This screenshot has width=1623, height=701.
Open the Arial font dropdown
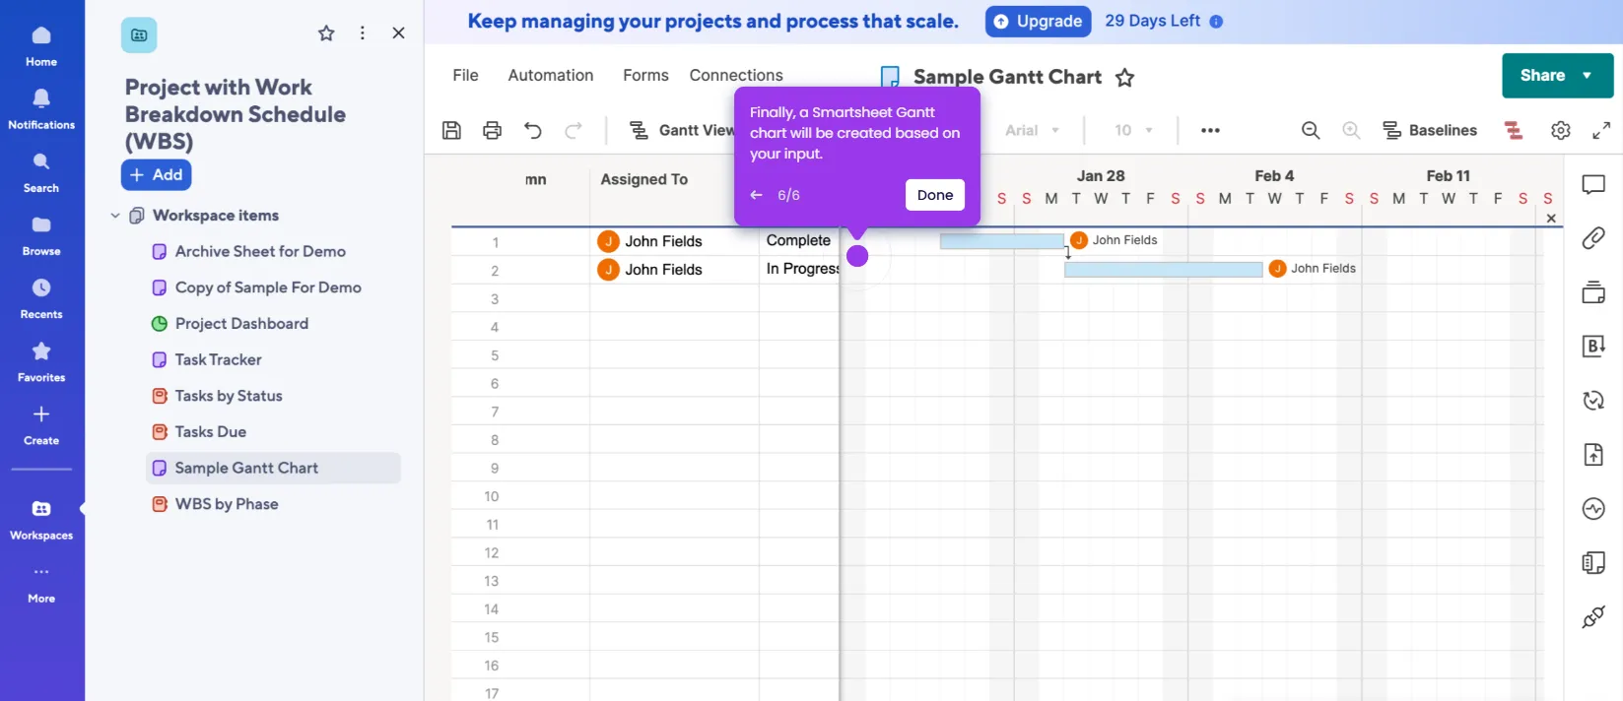(1032, 130)
